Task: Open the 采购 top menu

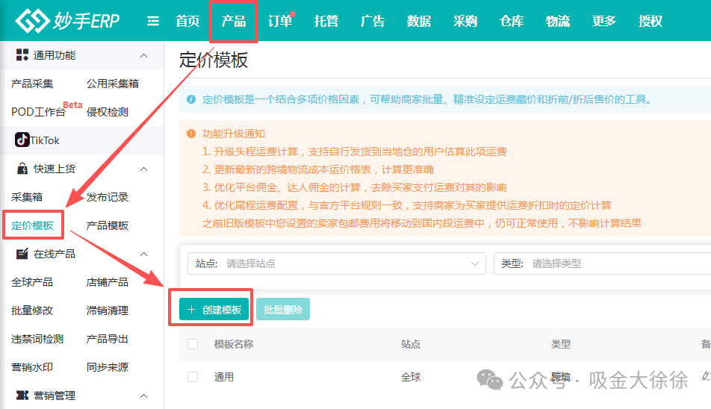Action: tap(465, 21)
